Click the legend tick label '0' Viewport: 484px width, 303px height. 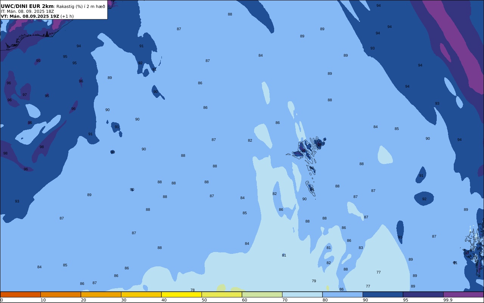tap(2, 300)
